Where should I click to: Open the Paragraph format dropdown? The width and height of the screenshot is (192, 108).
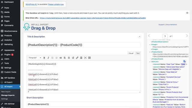35,58
